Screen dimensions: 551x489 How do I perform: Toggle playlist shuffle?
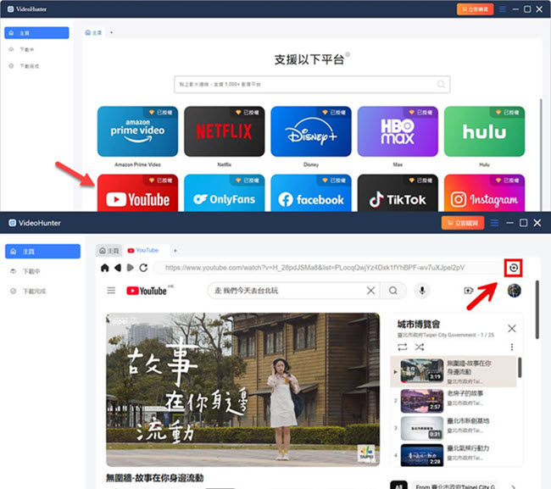pos(420,347)
